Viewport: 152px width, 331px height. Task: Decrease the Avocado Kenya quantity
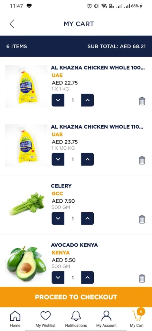coord(58,278)
